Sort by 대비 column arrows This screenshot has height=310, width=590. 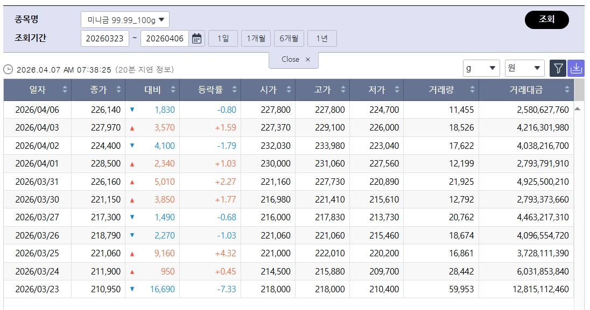coord(173,89)
